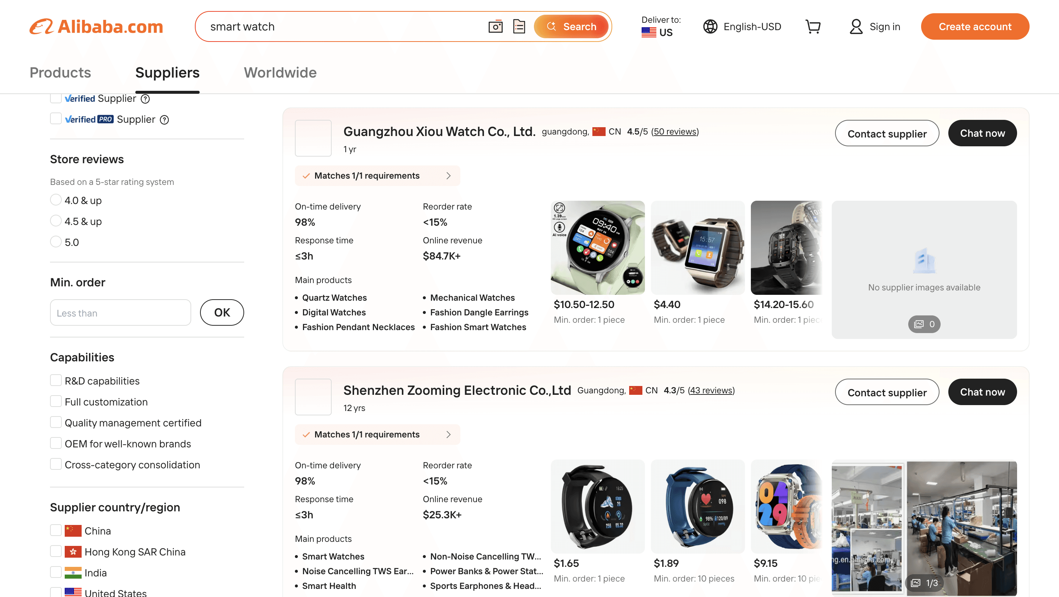This screenshot has width=1059, height=597.
Task: Check the China supplier region filter
Action: point(56,530)
